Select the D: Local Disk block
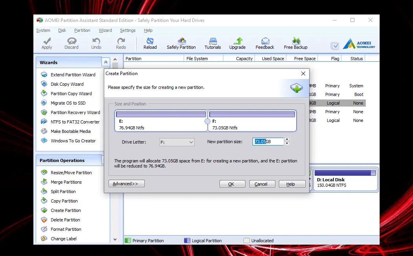Viewport: 413px width, 256px height. point(345,180)
